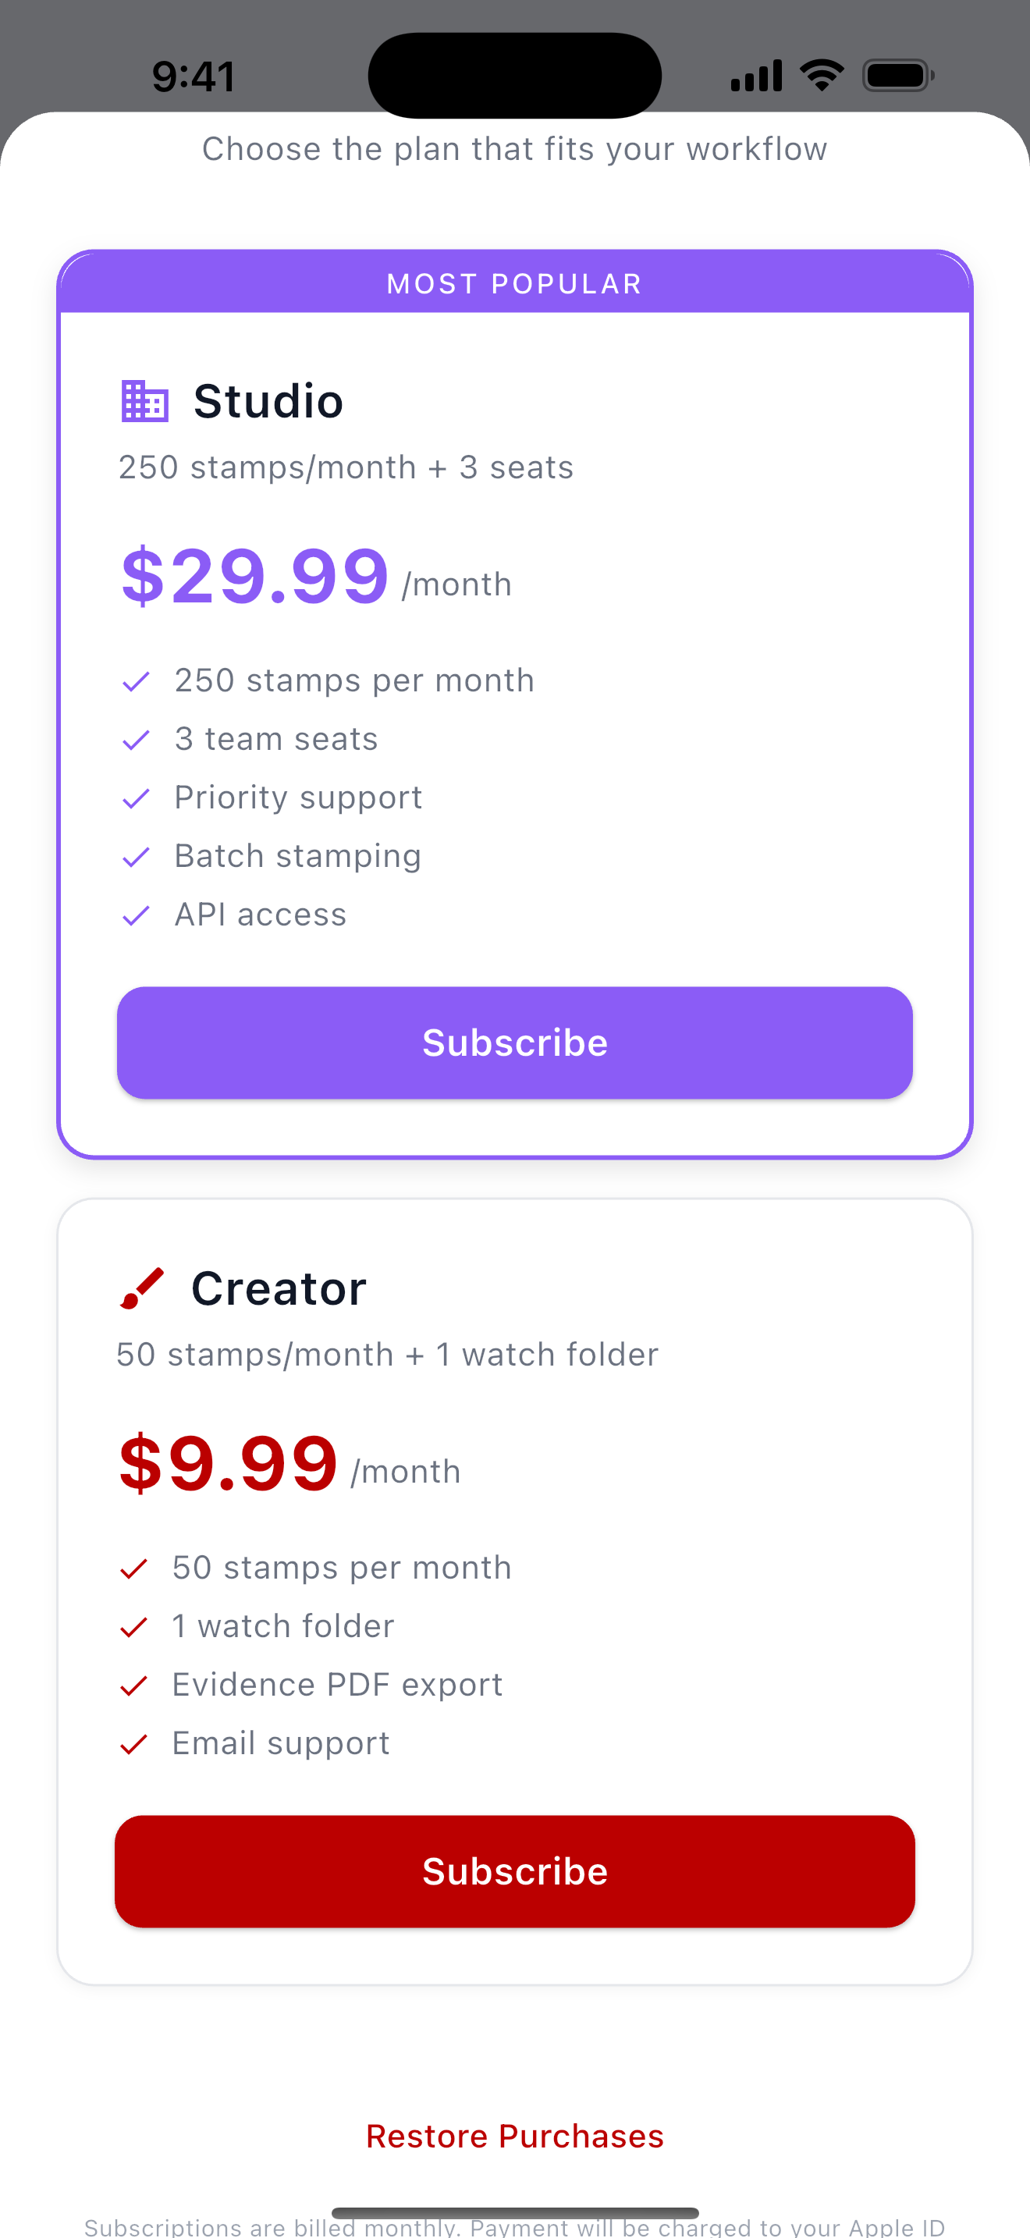Subscribe to the Studio plan

click(515, 1043)
